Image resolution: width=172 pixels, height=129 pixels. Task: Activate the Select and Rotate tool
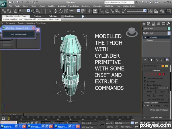61,11
